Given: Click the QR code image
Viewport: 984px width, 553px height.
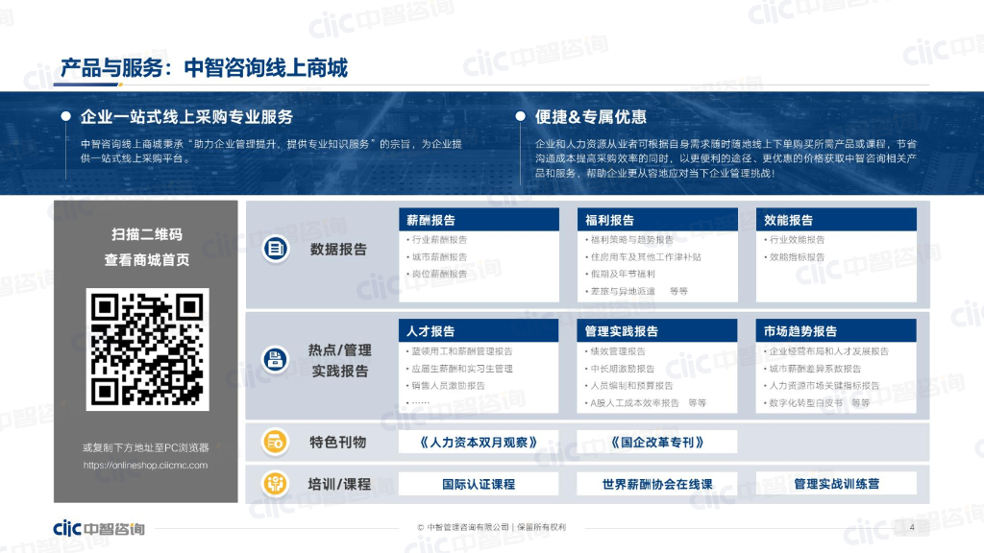Looking at the screenshot, I should (147, 349).
